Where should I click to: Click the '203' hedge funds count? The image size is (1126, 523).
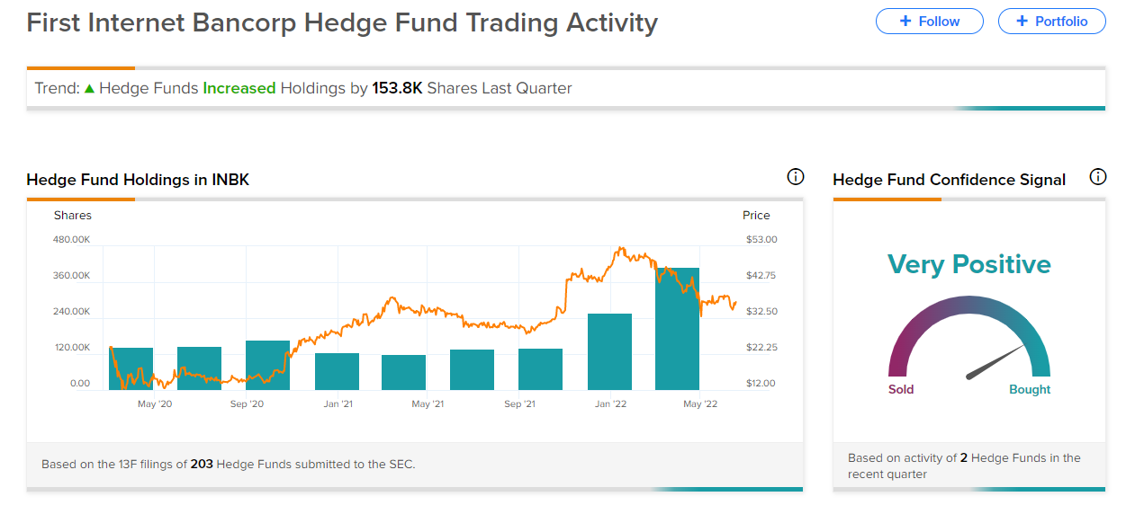(202, 465)
